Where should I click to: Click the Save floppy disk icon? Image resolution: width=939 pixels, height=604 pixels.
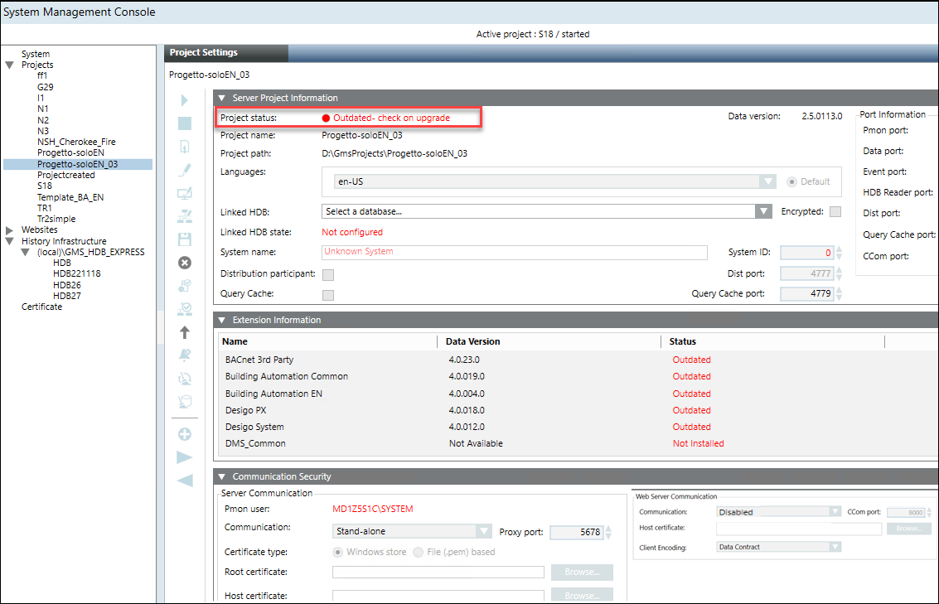click(184, 239)
